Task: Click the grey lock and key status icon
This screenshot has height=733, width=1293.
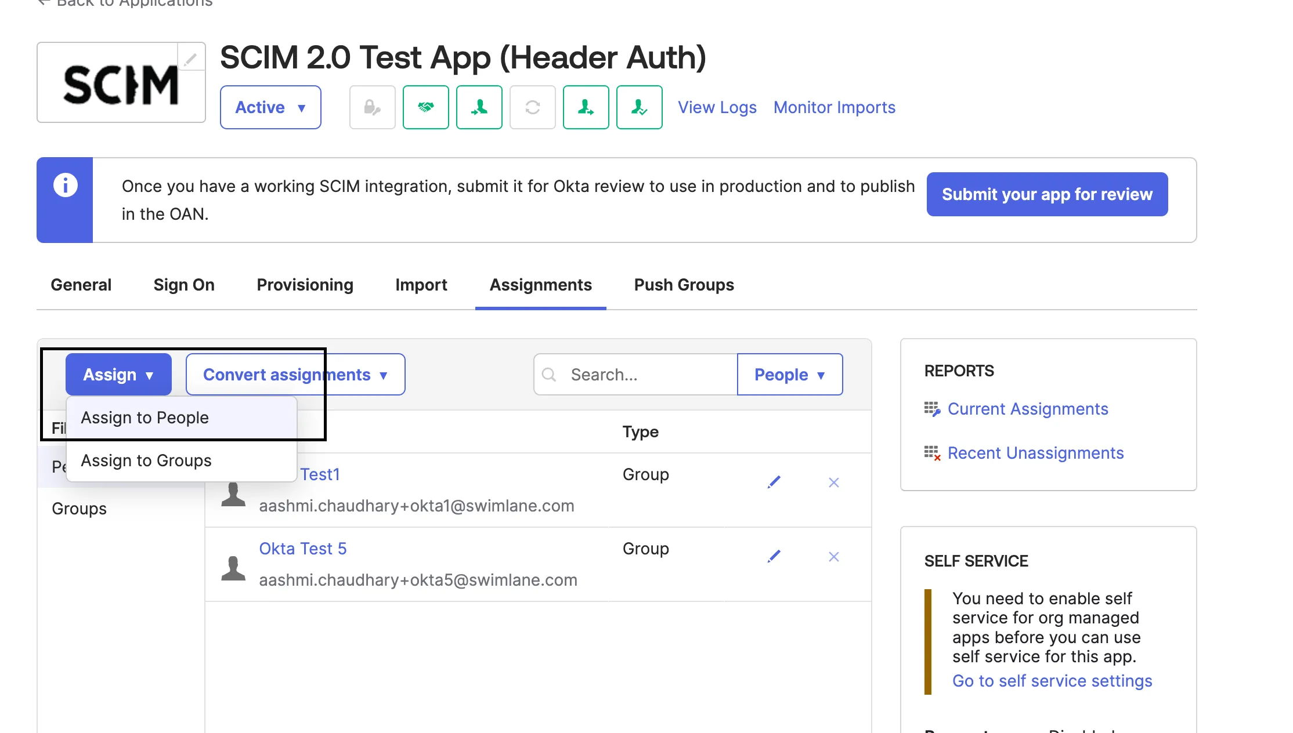Action: 372,107
